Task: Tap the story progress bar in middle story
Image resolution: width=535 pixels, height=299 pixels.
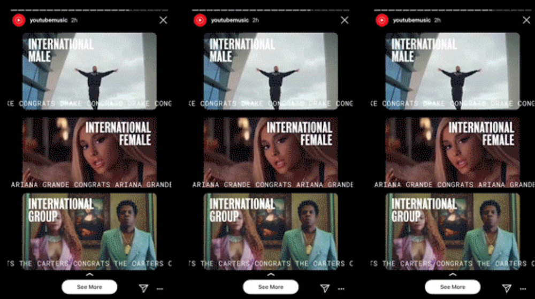Action: tap(271, 10)
